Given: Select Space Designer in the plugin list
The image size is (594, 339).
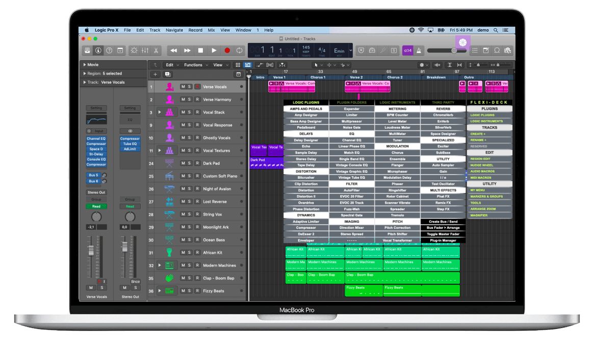Looking at the screenshot, I should coord(443,134).
